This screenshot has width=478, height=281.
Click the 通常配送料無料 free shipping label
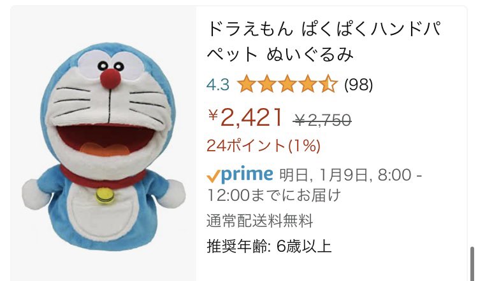[x=260, y=221]
